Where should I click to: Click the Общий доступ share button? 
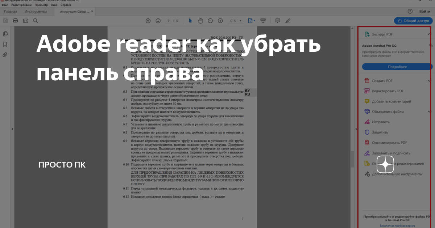[x=413, y=21]
